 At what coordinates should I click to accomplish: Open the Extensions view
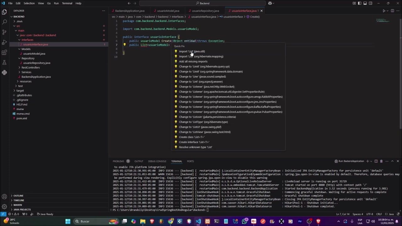pyautogui.click(x=4, y=52)
